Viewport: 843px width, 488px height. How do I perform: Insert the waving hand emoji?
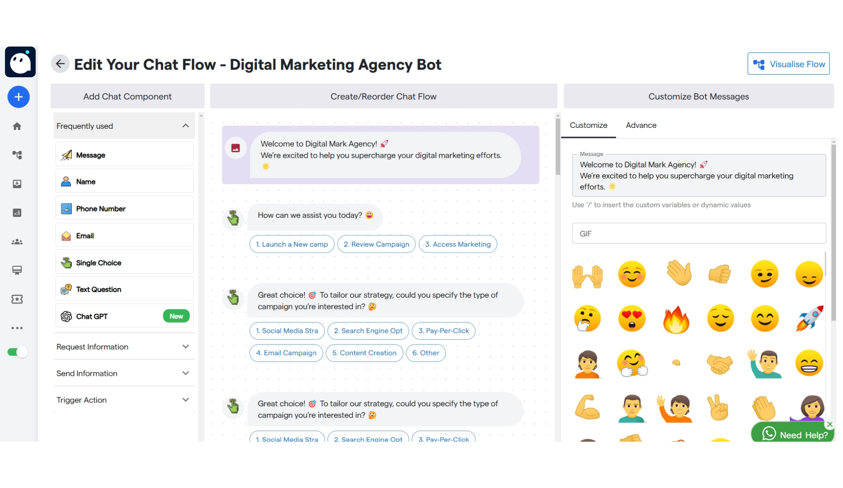coord(679,273)
